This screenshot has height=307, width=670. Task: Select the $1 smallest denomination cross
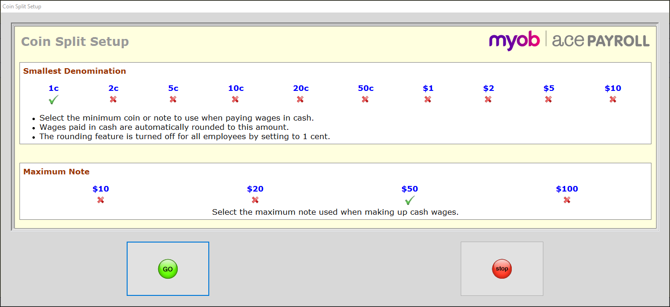[428, 99]
